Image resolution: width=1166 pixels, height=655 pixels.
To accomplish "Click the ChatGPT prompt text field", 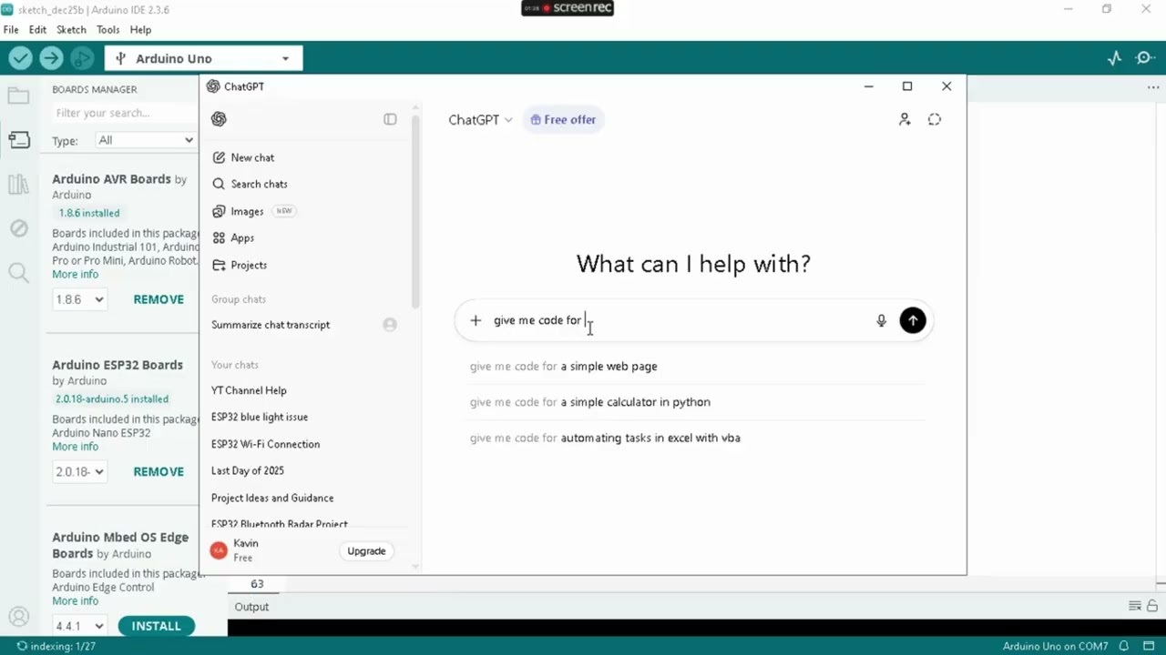I will click(x=679, y=320).
